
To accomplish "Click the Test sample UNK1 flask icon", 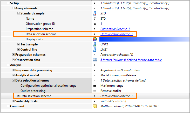I will pos(95,44).
